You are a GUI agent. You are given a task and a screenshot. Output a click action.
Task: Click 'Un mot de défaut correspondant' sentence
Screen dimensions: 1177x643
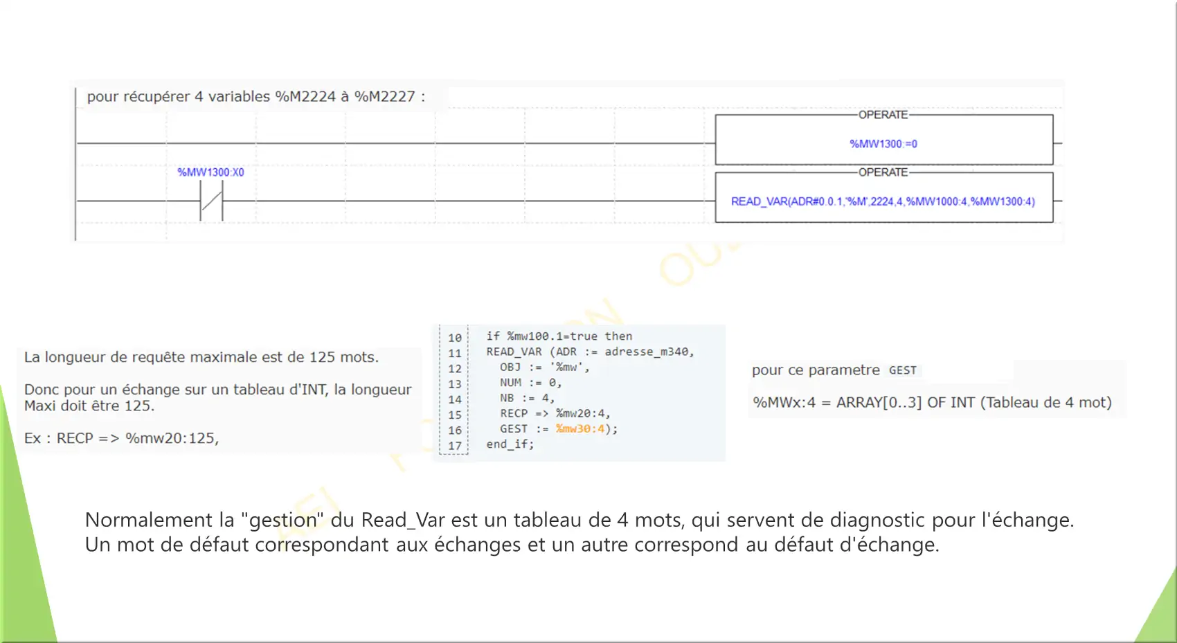pyautogui.click(x=512, y=545)
